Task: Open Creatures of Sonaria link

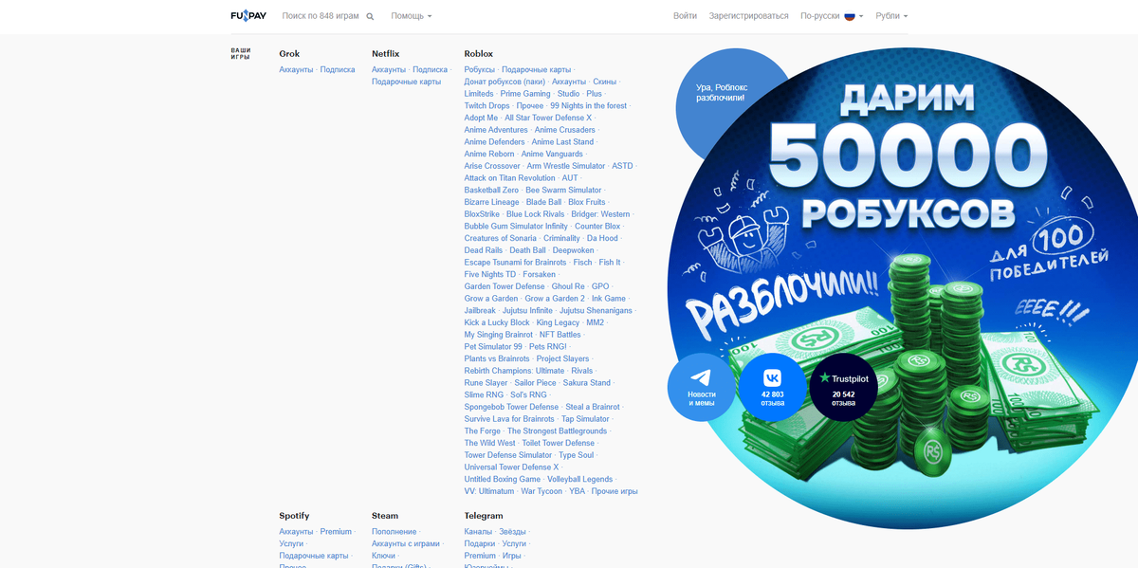Action: (500, 238)
